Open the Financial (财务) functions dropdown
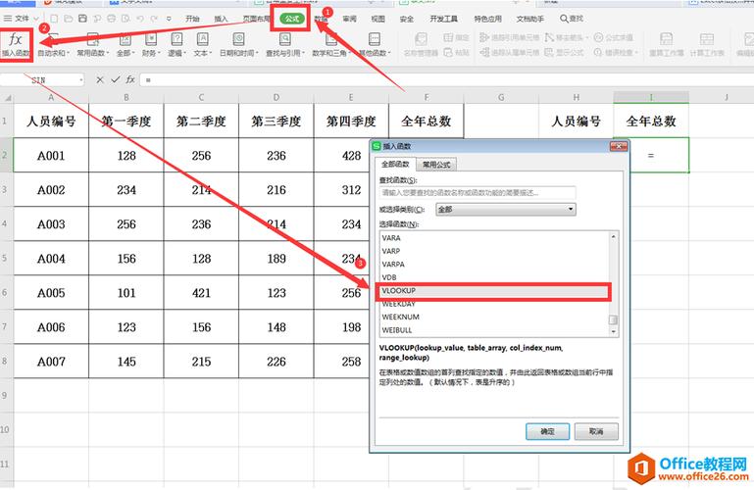Viewport: 754px width, 490px height. pos(151,44)
